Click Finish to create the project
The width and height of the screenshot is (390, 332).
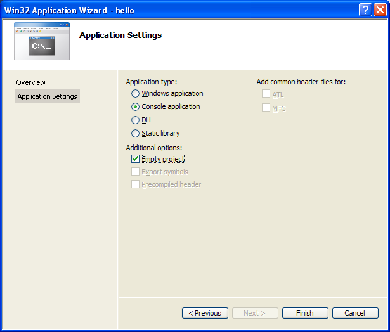(x=305, y=313)
